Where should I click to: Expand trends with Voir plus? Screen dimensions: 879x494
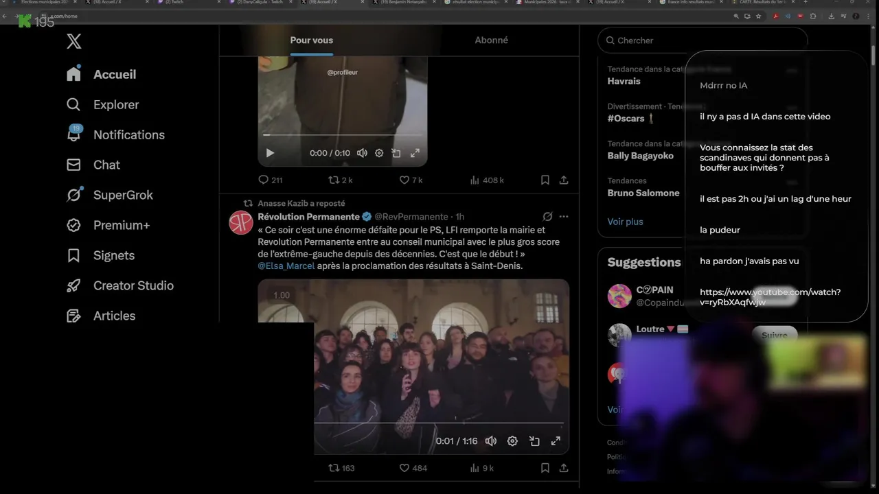(x=625, y=222)
